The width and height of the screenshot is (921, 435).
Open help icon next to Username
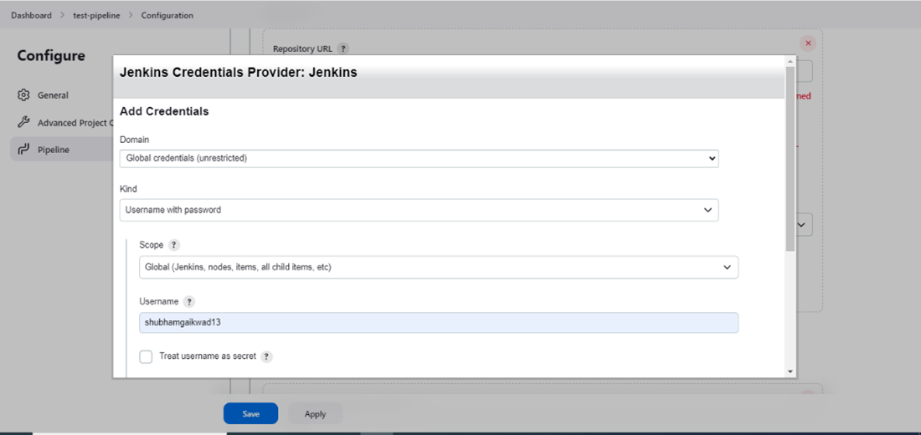click(x=188, y=302)
